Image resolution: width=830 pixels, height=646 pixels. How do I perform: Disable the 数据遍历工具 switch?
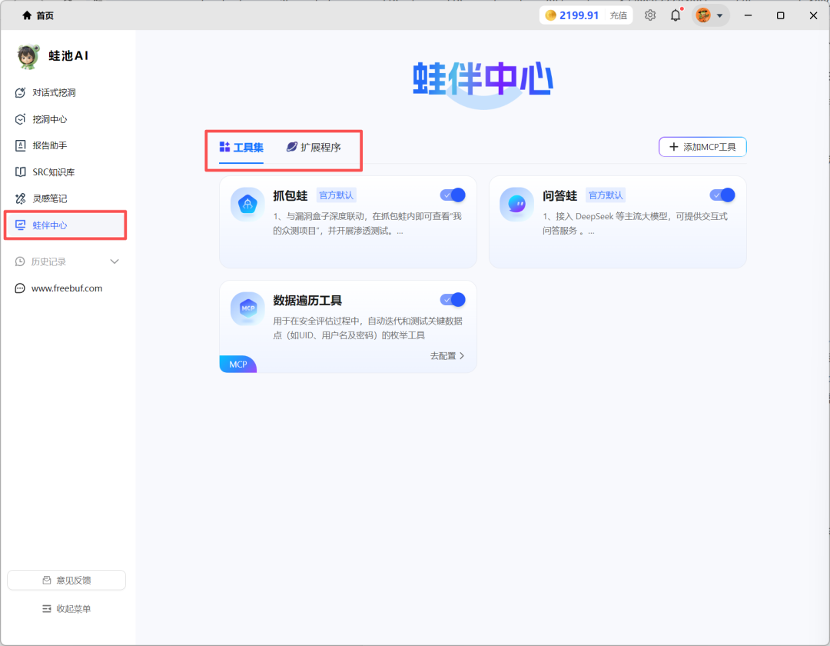coord(453,299)
